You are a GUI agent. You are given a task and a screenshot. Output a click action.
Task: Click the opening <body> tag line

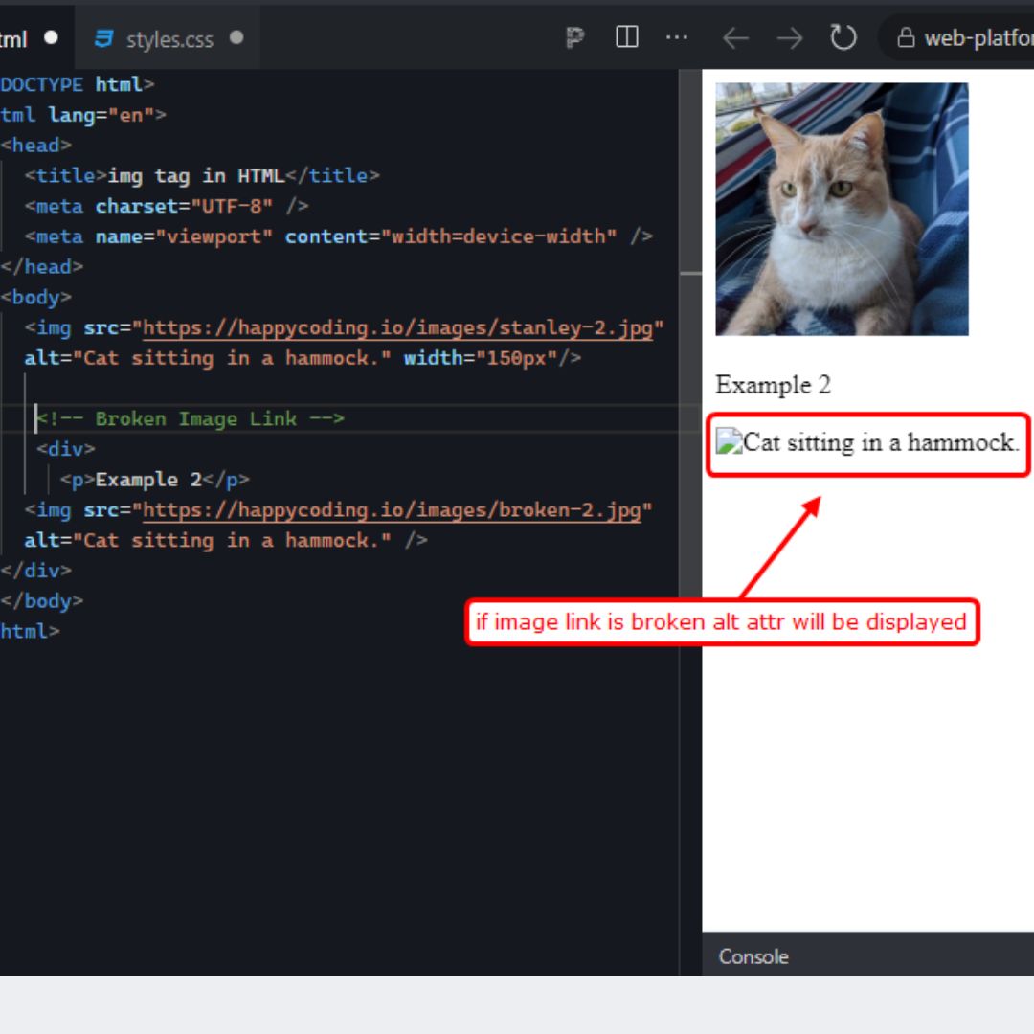[36, 298]
